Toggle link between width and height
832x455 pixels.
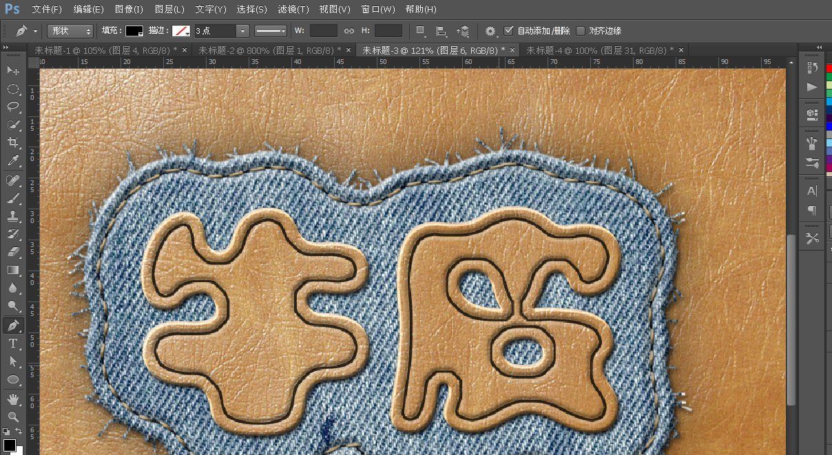(x=349, y=31)
